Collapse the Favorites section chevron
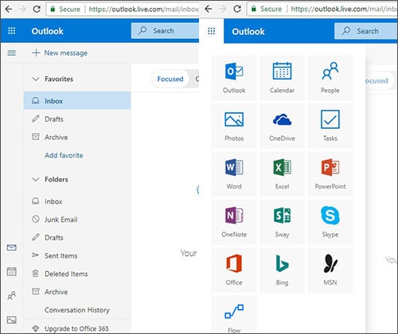The width and height of the screenshot is (398, 334). tap(36, 79)
